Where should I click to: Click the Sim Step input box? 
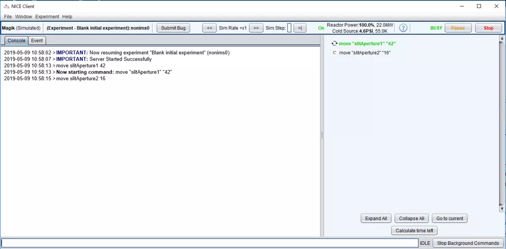289,28
